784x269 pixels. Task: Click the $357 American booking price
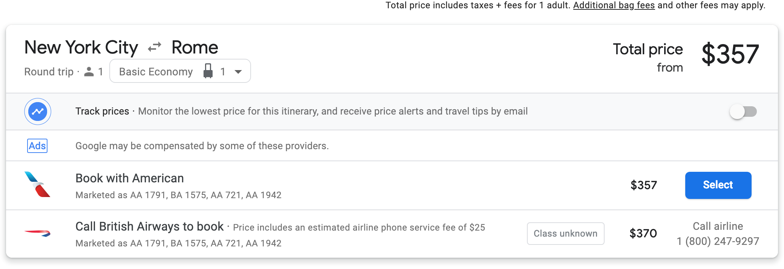643,185
